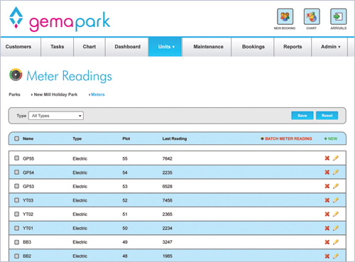Check the GP53 row checkbox
Image resolution: width=355 pixels, height=262 pixels.
[x=16, y=186]
